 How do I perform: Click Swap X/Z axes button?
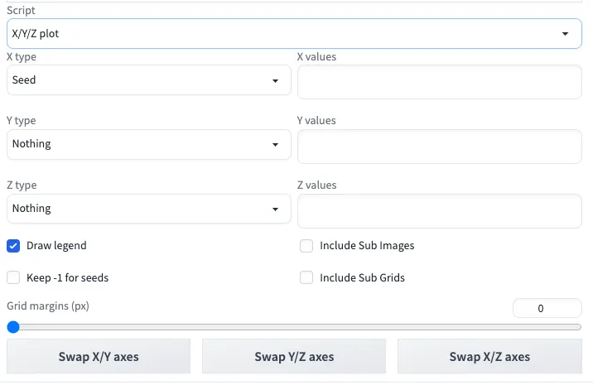[x=489, y=357]
